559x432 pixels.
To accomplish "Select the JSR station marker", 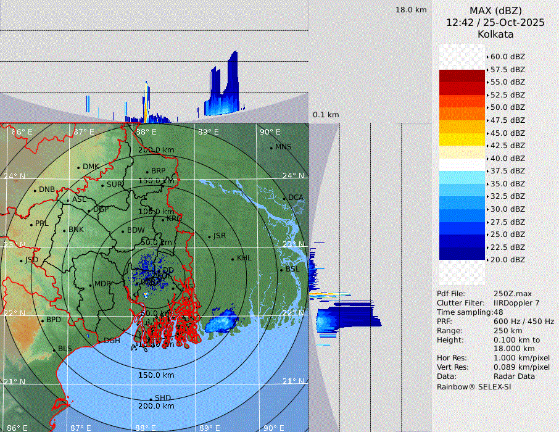I will 209,236.
